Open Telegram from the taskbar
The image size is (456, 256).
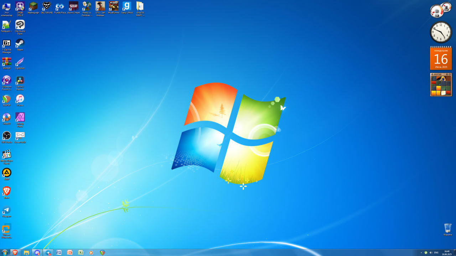point(48,252)
